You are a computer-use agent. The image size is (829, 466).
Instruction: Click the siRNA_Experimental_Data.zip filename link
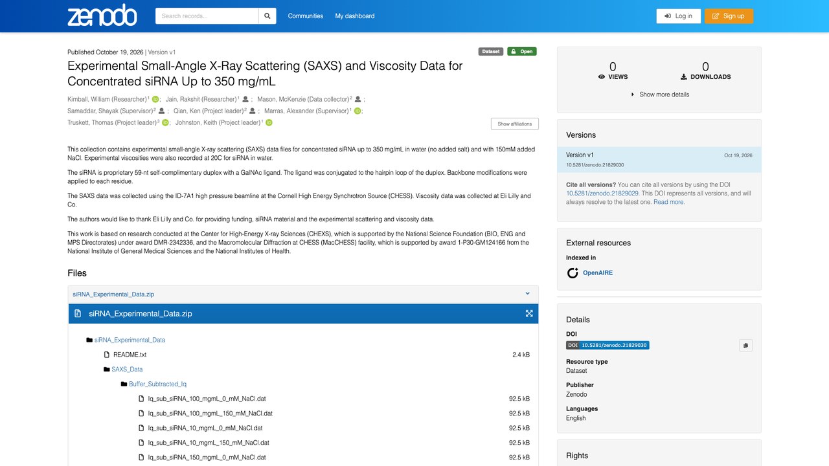point(113,294)
